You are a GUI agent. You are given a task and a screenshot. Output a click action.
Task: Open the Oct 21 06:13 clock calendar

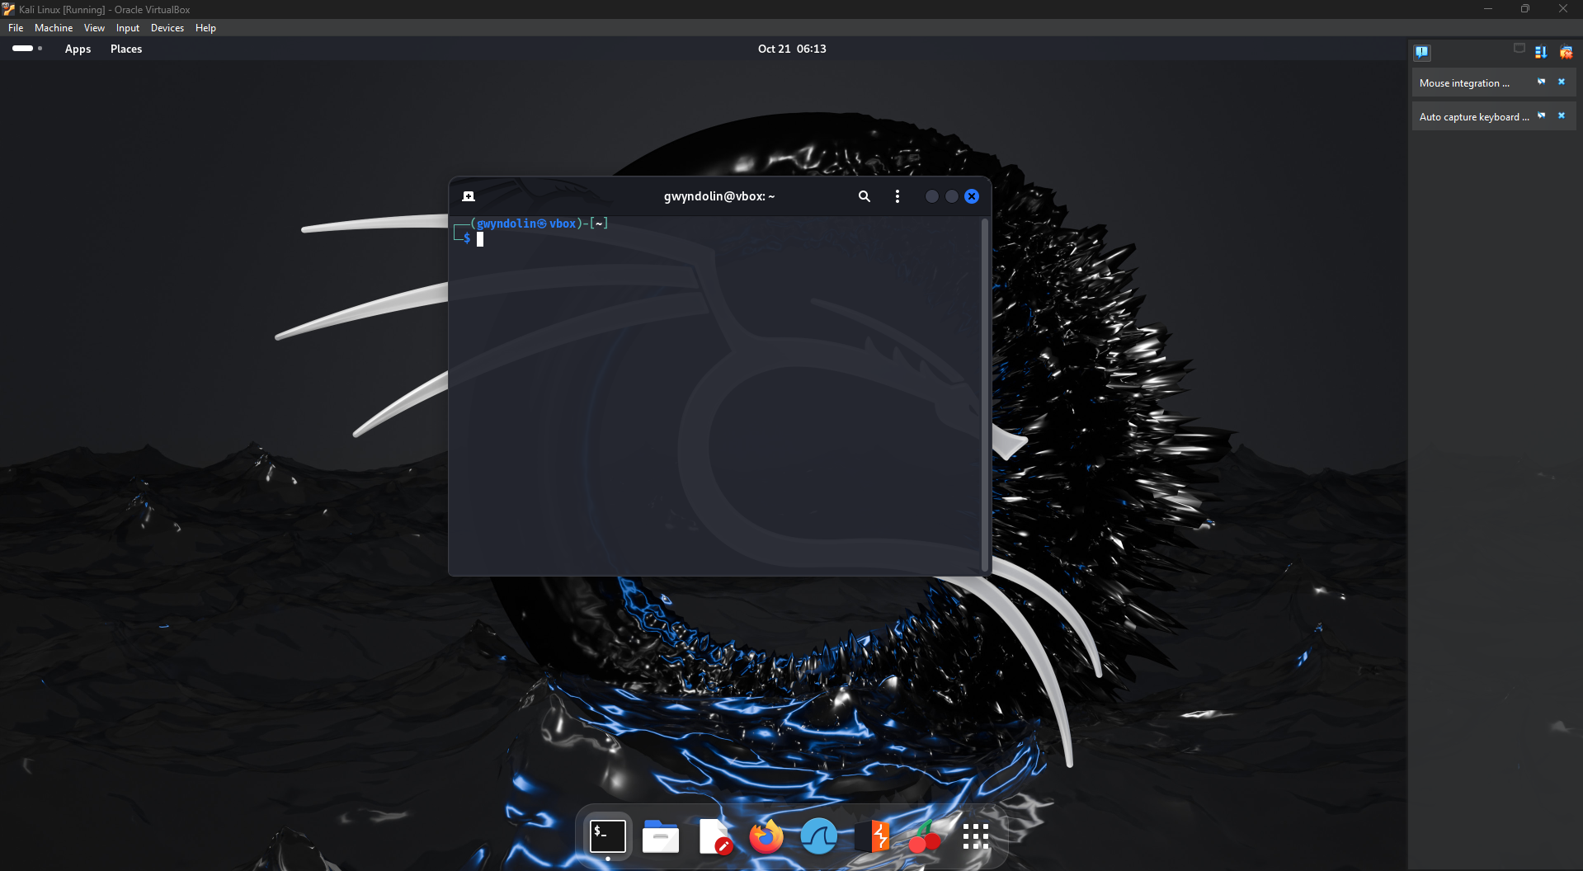point(792,49)
